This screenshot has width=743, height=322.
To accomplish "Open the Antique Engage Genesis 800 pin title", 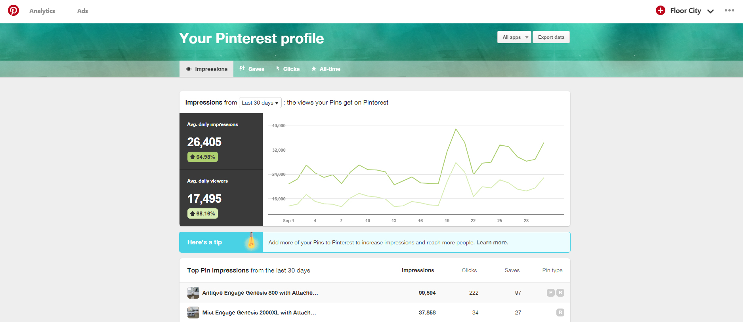I will 260,293.
